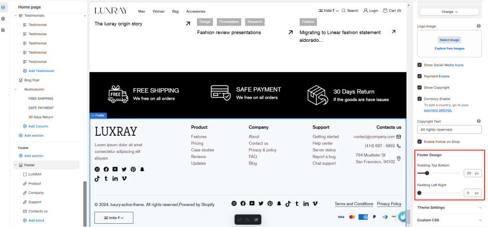
Task: Click the TikTok icon in footer copyright row
Action: point(288,203)
